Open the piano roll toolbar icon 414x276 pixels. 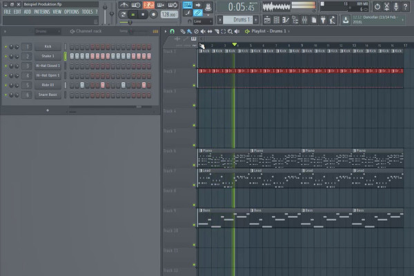pos(286,20)
